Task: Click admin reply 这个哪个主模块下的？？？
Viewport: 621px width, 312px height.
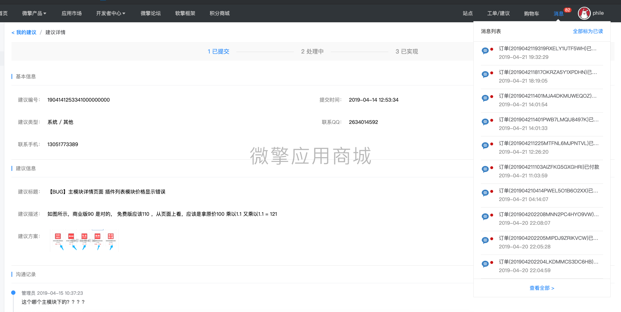Action: coord(53,302)
